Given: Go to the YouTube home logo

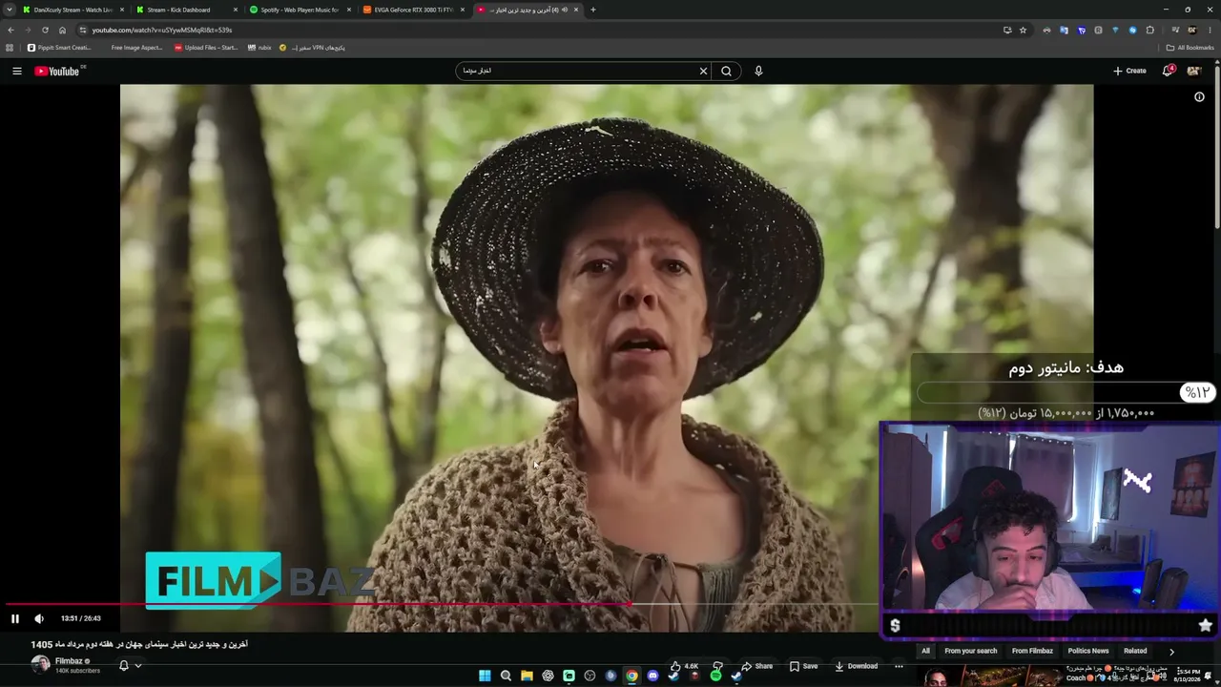Looking at the screenshot, I should [59, 71].
